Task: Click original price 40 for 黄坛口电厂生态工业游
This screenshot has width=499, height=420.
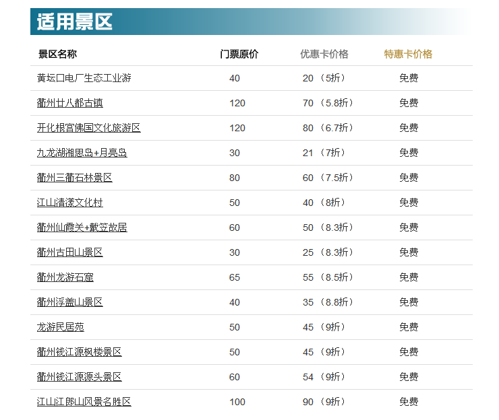Action: (235, 78)
